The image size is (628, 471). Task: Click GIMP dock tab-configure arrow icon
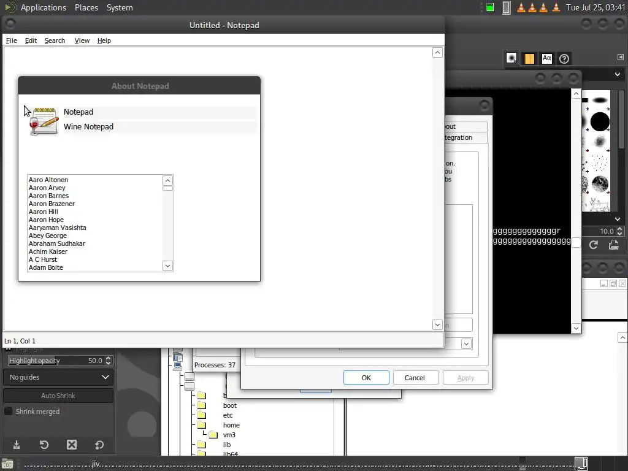621,57
